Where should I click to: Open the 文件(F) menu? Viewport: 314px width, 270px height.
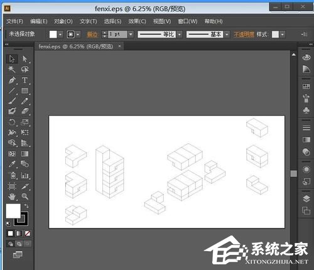tap(14, 21)
